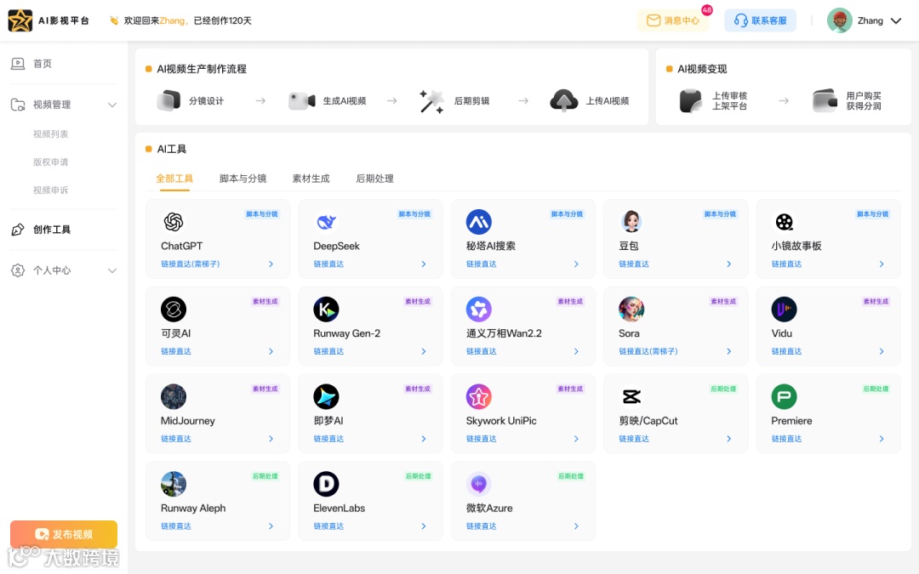Screen dimensions: 919x574
Task: Expand the 个人中心 sidebar menu
Action: 112,270
